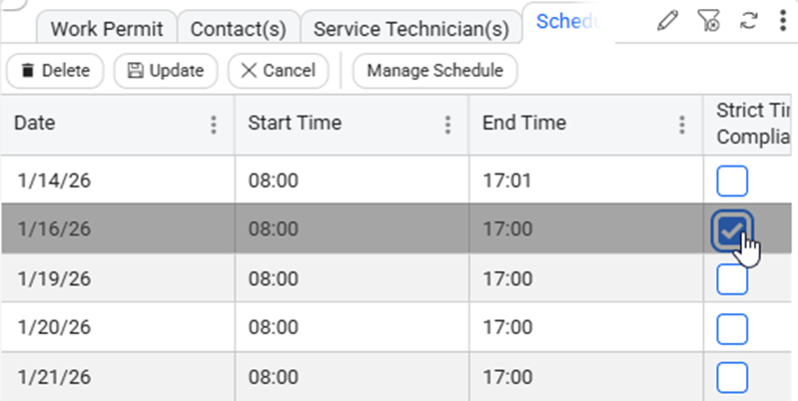Click the Delete button with trash icon

55,71
